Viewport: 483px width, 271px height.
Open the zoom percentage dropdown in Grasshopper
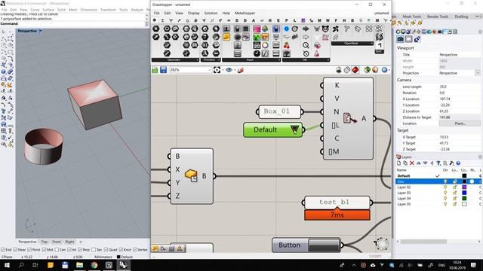(x=210, y=70)
